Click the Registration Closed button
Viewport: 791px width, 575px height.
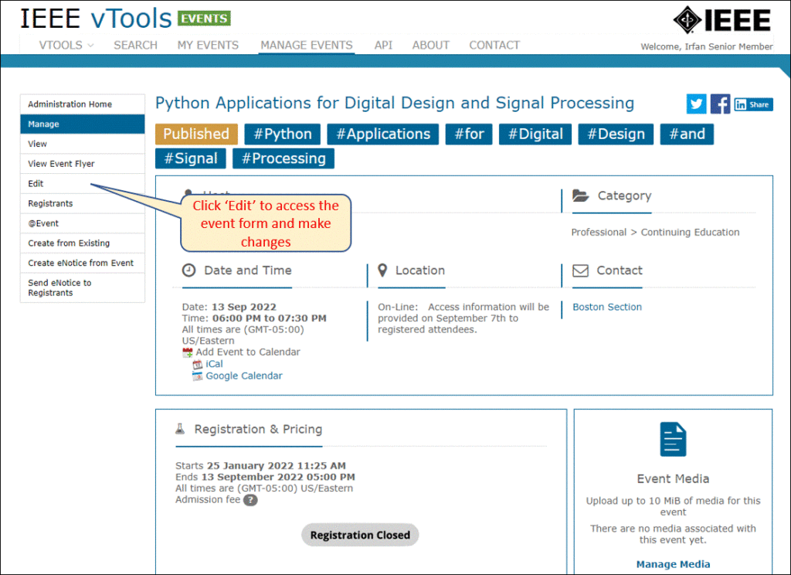point(360,535)
